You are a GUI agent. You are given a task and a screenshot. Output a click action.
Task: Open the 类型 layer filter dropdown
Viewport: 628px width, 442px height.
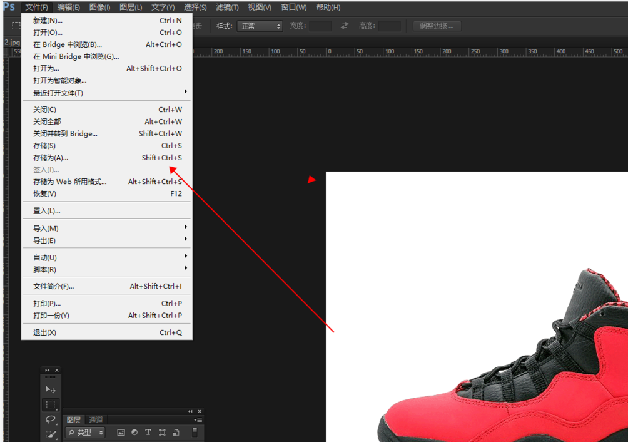86,433
